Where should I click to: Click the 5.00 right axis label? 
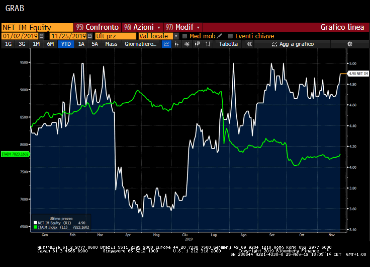point(353,63)
